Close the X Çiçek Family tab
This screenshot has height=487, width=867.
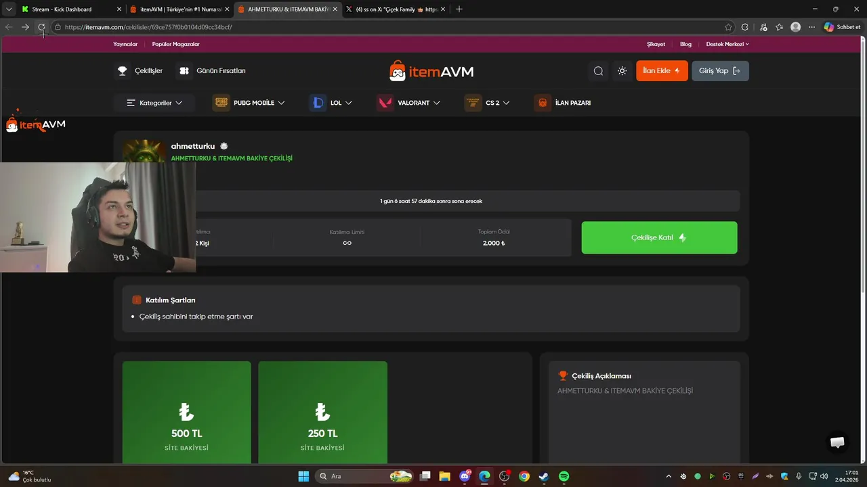click(x=443, y=9)
